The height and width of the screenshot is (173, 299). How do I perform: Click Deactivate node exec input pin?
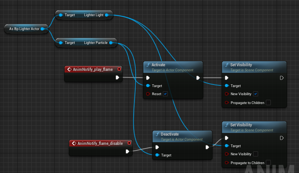pos(157,147)
